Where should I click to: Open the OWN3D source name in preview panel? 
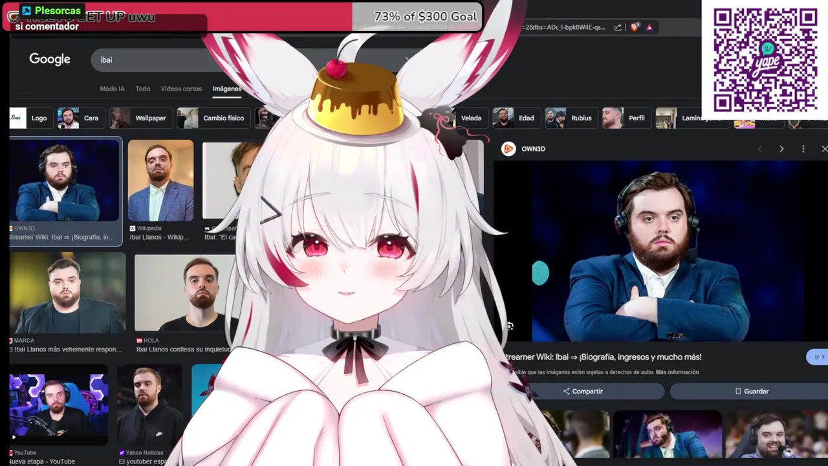pyautogui.click(x=533, y=149)
